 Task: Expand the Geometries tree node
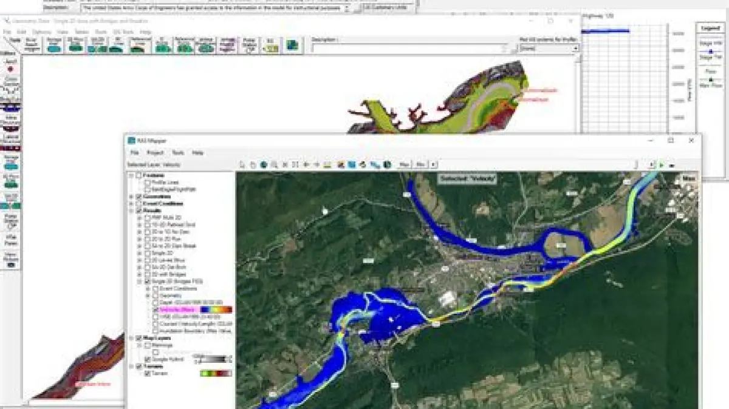point(132,197)
